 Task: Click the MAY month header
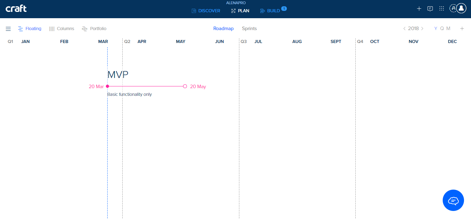[x=181, y=42]
